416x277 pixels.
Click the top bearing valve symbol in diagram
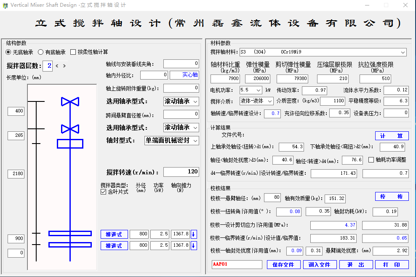(70, 101)
